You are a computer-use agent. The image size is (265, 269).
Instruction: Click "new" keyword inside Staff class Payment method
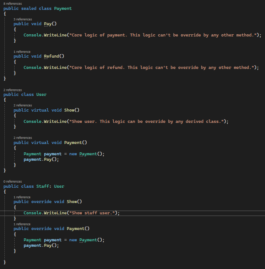tap(73, 240)
